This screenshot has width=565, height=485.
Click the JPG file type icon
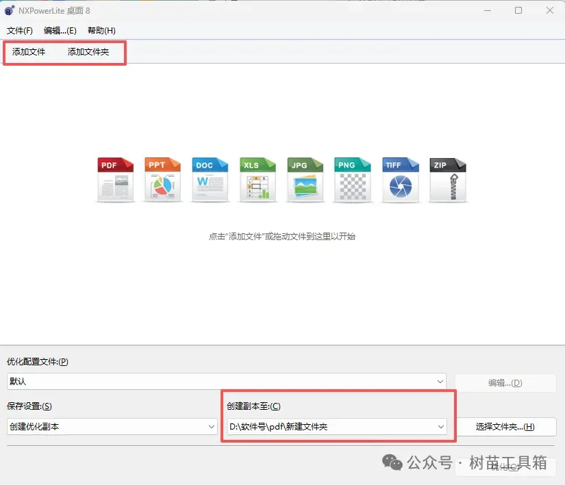(x=305, y=179)
